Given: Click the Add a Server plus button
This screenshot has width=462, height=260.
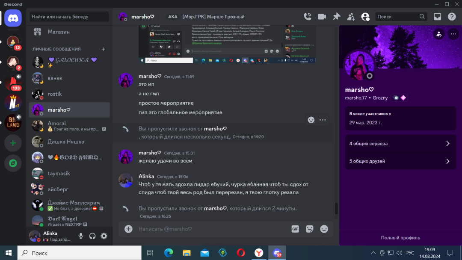Looking at the screenshot, I should coord(13,143).
